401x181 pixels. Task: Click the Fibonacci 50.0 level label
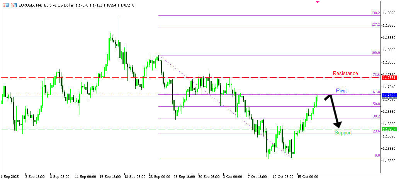pyautogui.click(x=376, y=104)
